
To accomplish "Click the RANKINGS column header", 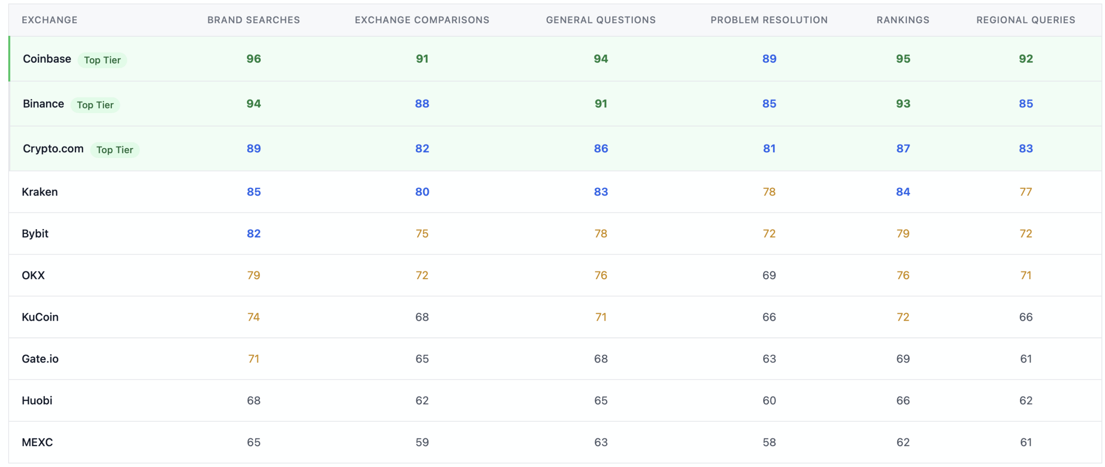I will pos(903,20).
